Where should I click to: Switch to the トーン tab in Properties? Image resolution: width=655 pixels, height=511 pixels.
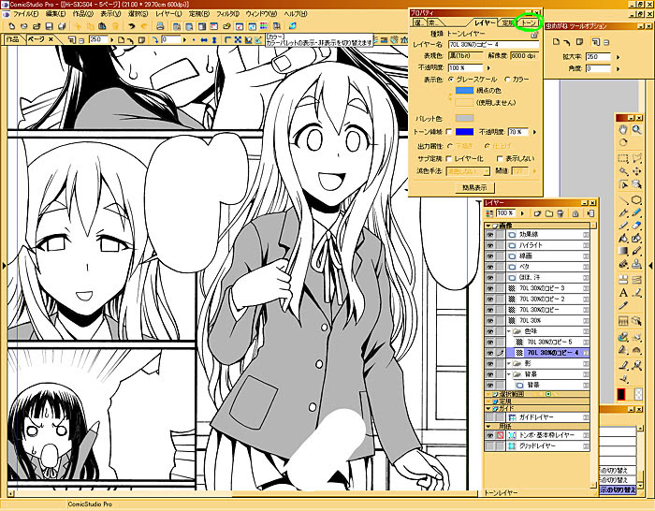point(529,23)
